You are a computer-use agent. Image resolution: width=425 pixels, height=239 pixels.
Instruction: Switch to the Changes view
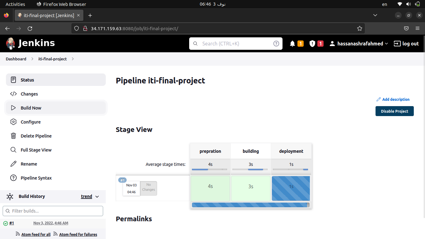point(29,94)
